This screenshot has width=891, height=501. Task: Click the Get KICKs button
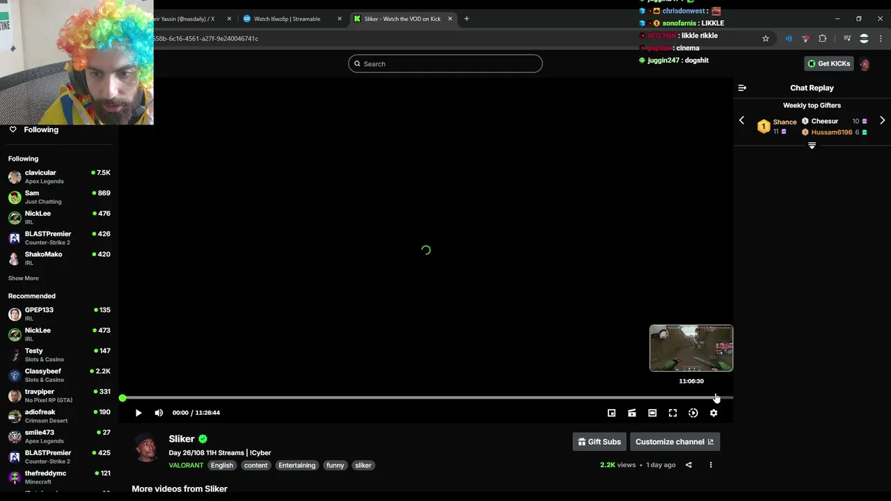pyautogui.click(x=828, y=64)
